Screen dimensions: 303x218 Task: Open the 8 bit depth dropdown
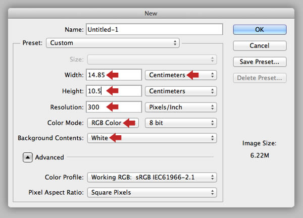point(181,123)
